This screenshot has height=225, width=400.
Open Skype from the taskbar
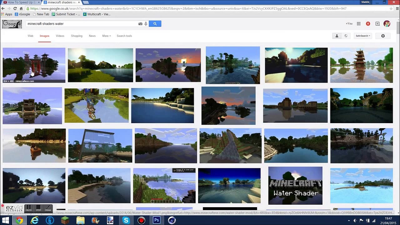(126, 221)
